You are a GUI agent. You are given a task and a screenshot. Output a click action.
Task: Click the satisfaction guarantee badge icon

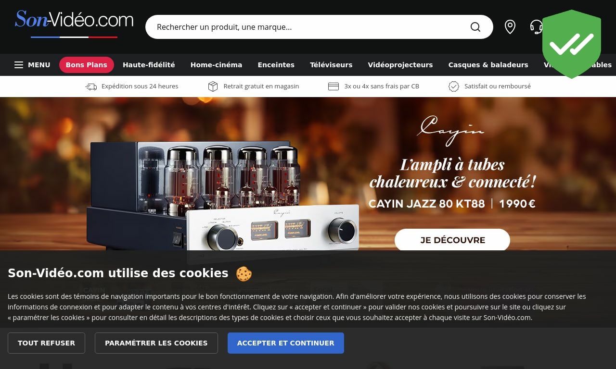pyautogui.click(x=454, y=86)
